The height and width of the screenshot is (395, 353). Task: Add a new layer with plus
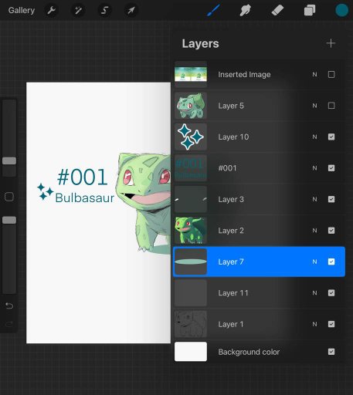click(x=331, y=43)
